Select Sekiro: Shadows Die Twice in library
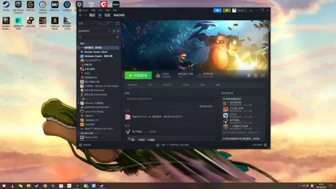The width and height of the screenshot is (336, 189). coord(99,129)
